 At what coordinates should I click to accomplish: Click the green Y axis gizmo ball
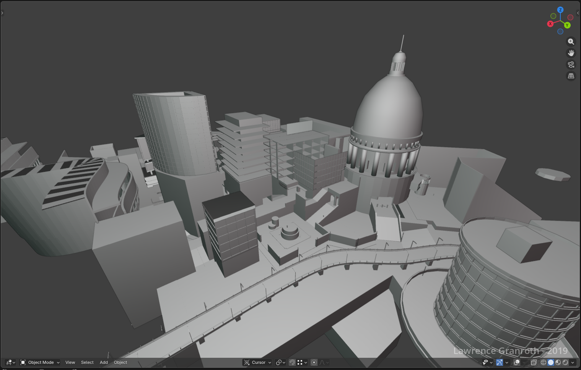[x=567, y=25]
